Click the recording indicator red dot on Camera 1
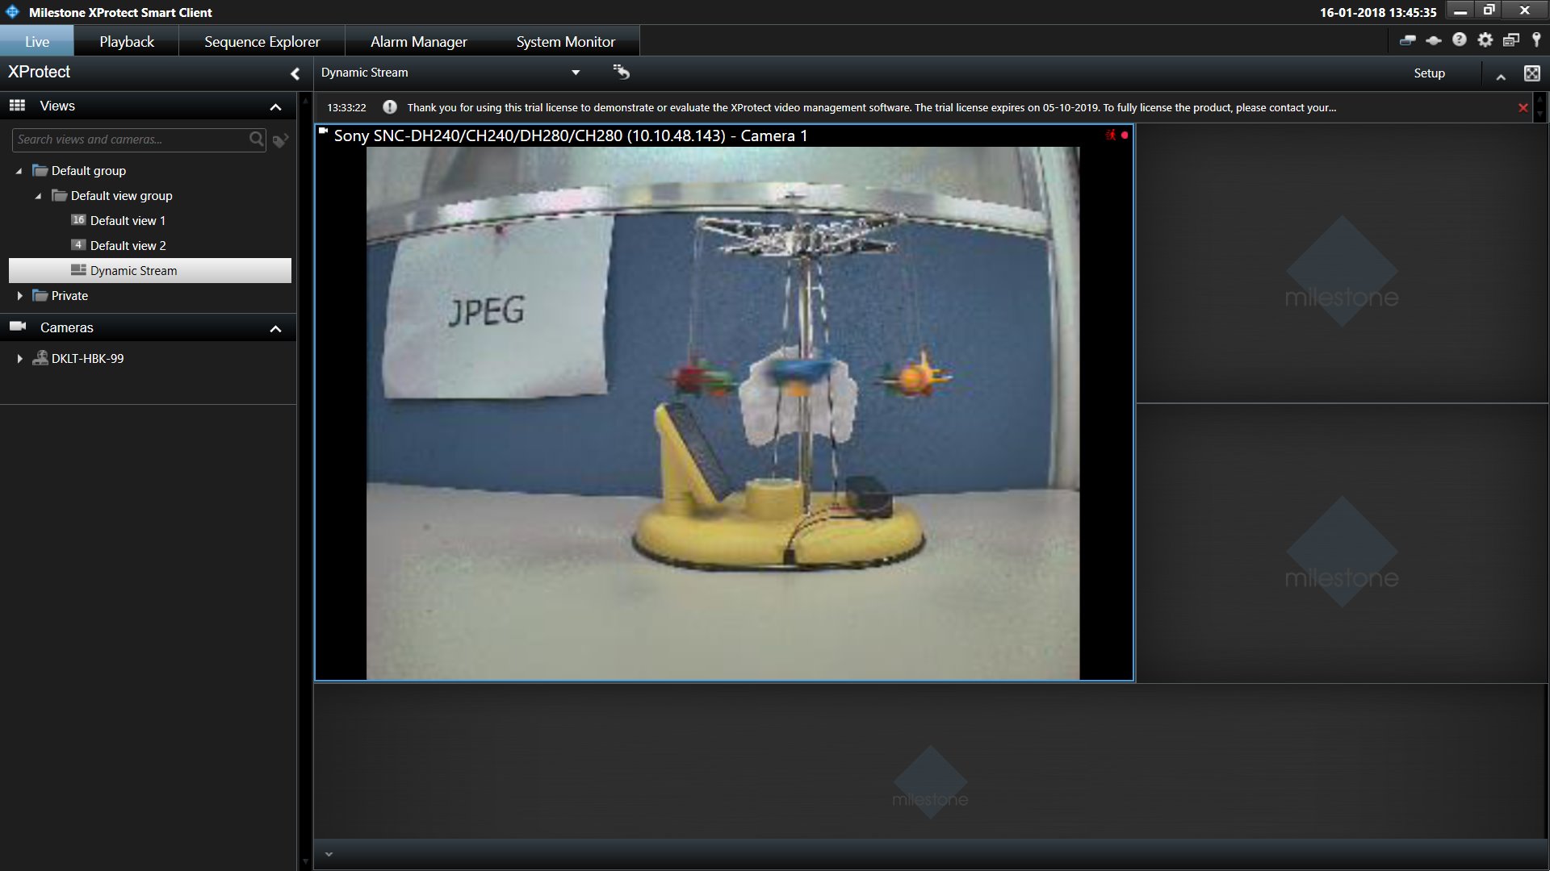 (1125, 135)
